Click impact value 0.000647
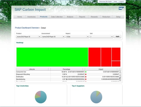This screenshot has height=107, width=141. click(x=116, y=74)
